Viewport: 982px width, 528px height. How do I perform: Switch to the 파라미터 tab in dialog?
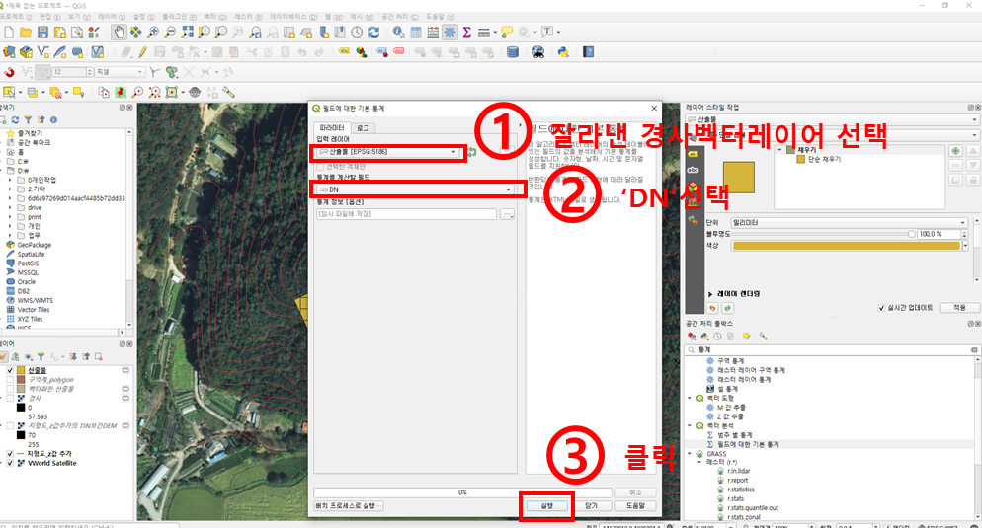pyautogui.click(x=332, y=127)
